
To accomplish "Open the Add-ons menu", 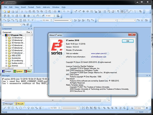I will click(x=46, y=7).
